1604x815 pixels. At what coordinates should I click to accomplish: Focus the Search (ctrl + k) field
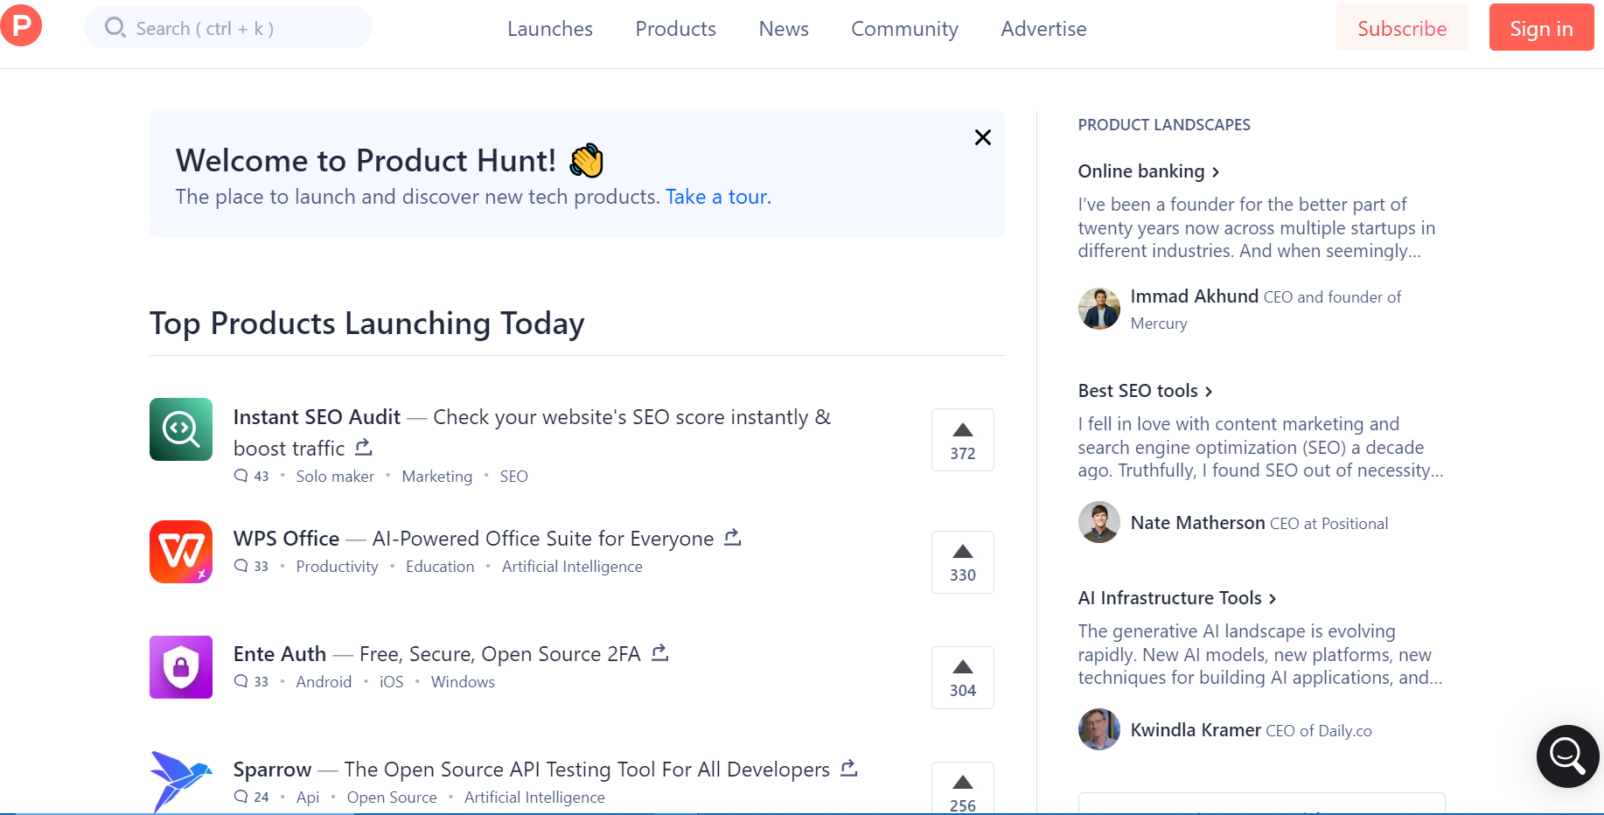(228, 28)
